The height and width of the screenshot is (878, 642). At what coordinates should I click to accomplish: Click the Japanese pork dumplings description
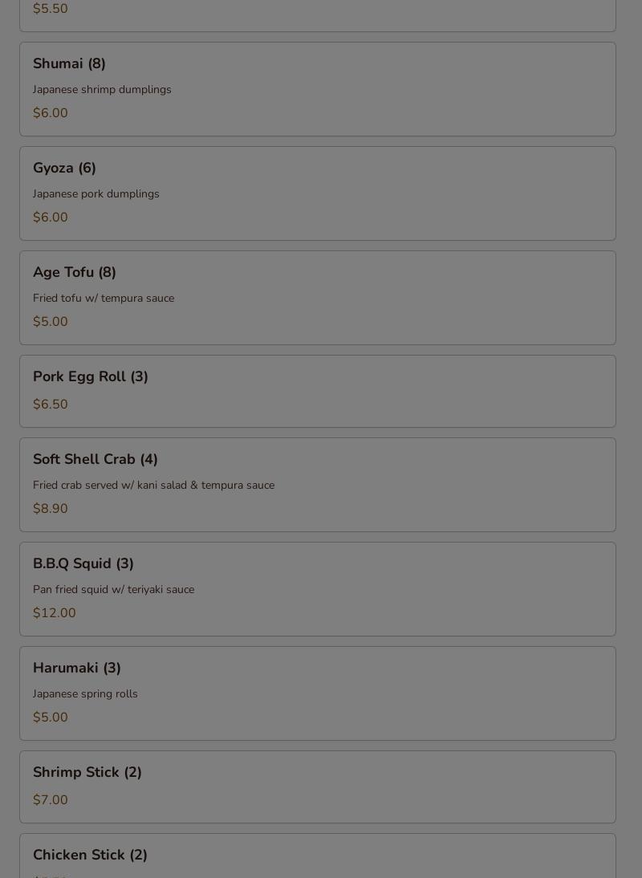click(95, 193)
